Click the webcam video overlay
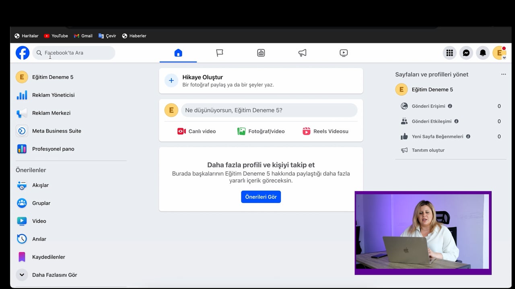The width and height of the screenshot is (515, 289). [423, 233]
